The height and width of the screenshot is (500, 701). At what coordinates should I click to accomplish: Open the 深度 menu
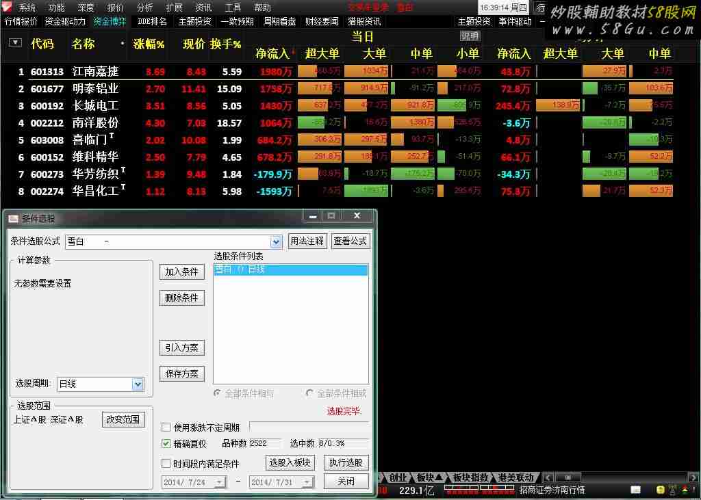click(86, 8)
